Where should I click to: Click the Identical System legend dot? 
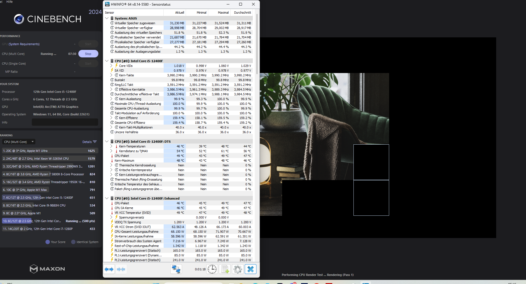pyautogui.click(x=73, y=242)
